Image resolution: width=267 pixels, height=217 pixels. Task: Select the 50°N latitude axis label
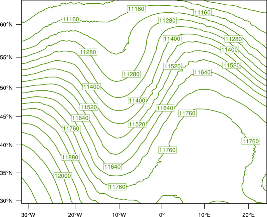click(x=6, y=88)
